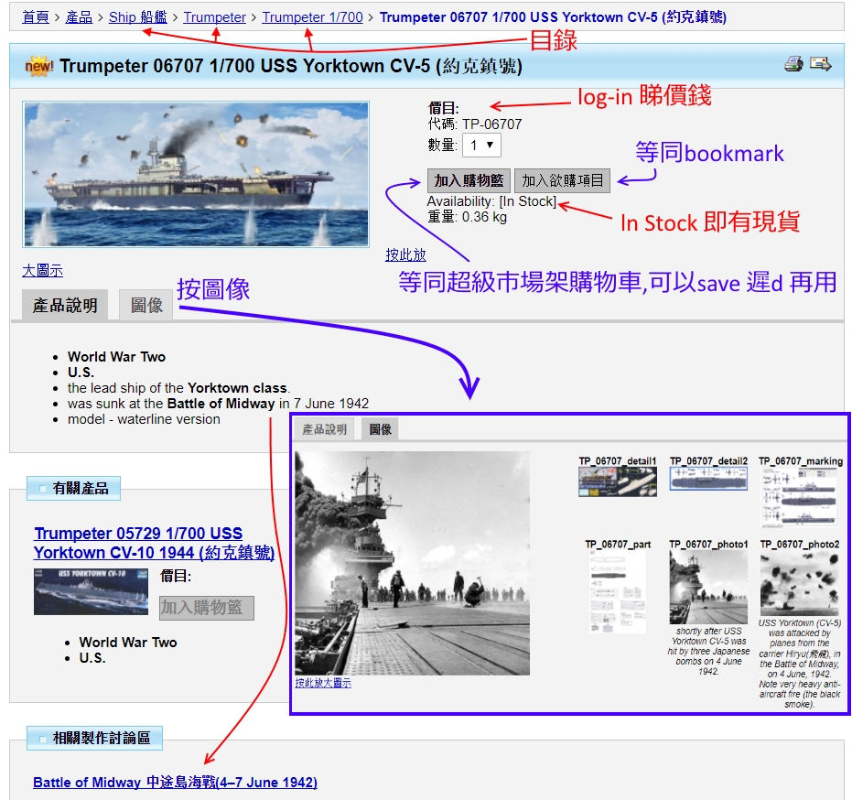Open TP_06707_photo2 thumbnail

point(799,583)
